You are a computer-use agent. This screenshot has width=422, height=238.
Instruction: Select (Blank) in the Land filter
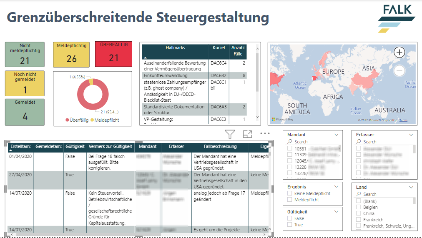359,201
